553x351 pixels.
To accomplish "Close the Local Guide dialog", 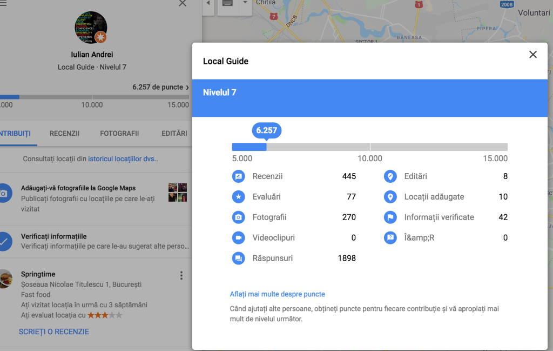I will point(533,55).
